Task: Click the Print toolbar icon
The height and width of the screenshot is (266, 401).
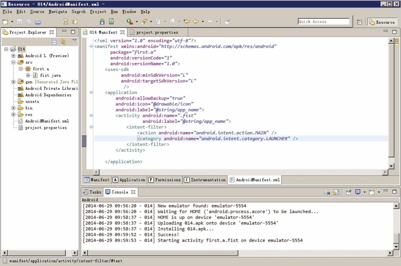Action: pos(38,22)
